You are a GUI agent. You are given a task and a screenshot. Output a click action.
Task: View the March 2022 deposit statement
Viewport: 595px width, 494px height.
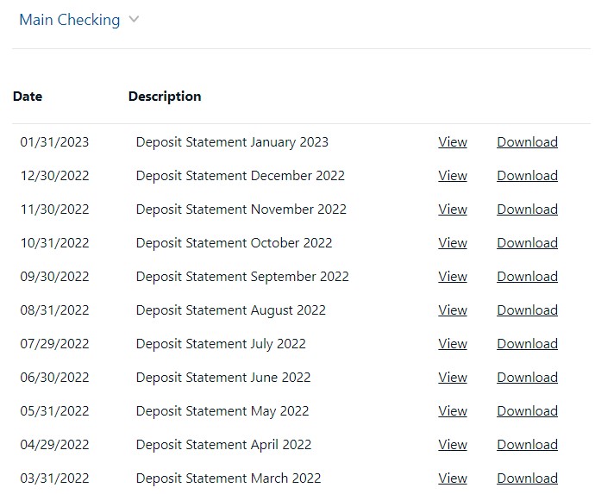(x=453, y=478)
